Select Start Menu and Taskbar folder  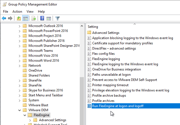46,95
